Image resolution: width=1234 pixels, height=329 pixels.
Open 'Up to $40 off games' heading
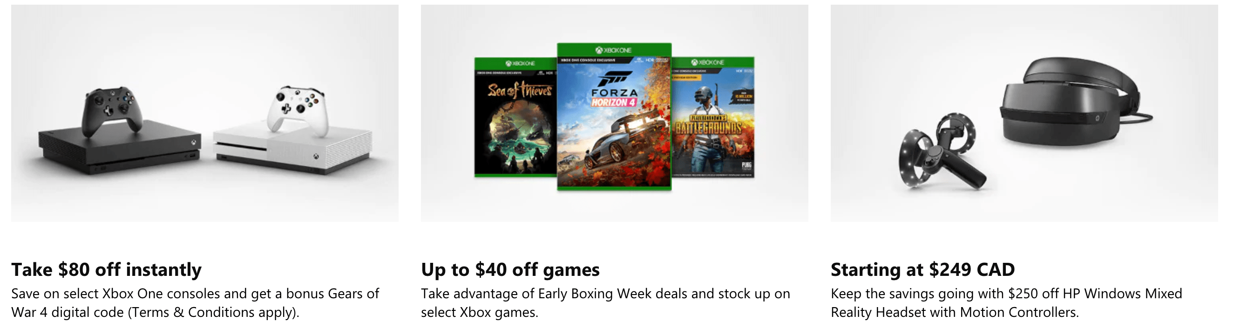coord(510,269)
